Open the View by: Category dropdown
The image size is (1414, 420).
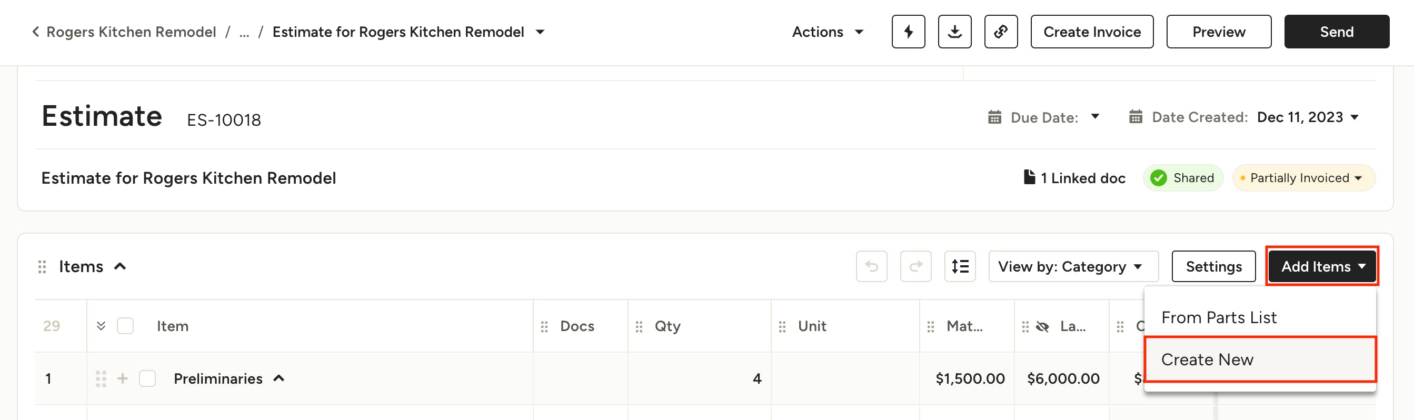pos(1072,266)
